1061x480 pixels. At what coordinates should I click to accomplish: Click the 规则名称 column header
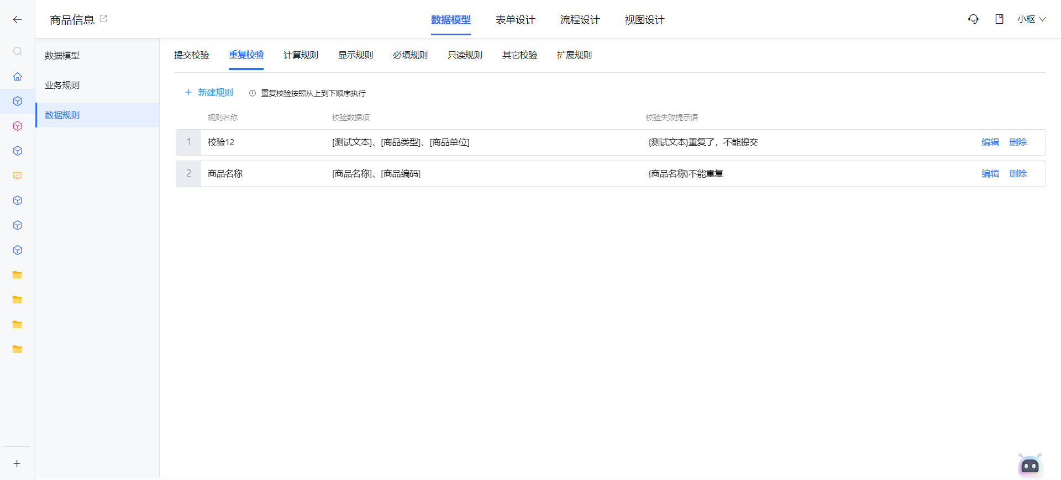(x=223, y=118)
